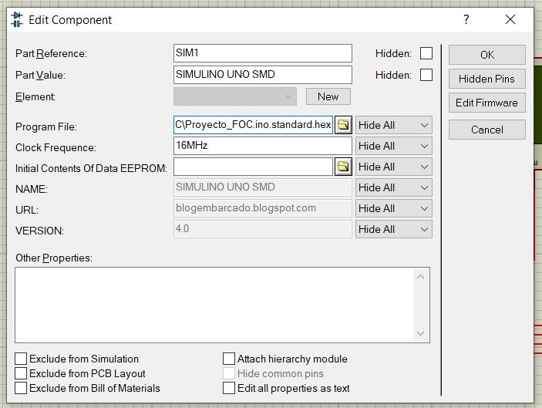542x408 pixels.
Task: Click the OK button
Action: coord(487,55)
